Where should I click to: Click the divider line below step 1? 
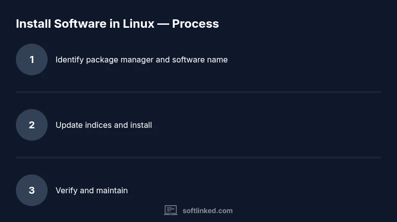point(198,92)
